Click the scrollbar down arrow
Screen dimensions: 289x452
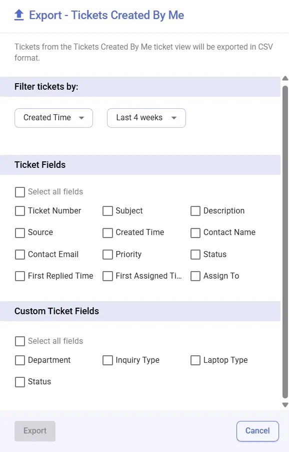coord(285,405)
